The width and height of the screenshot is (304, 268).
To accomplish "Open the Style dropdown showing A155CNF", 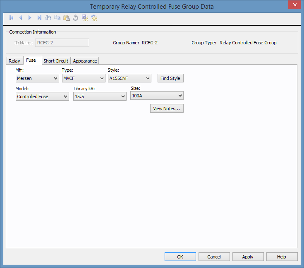I will 129,78.
